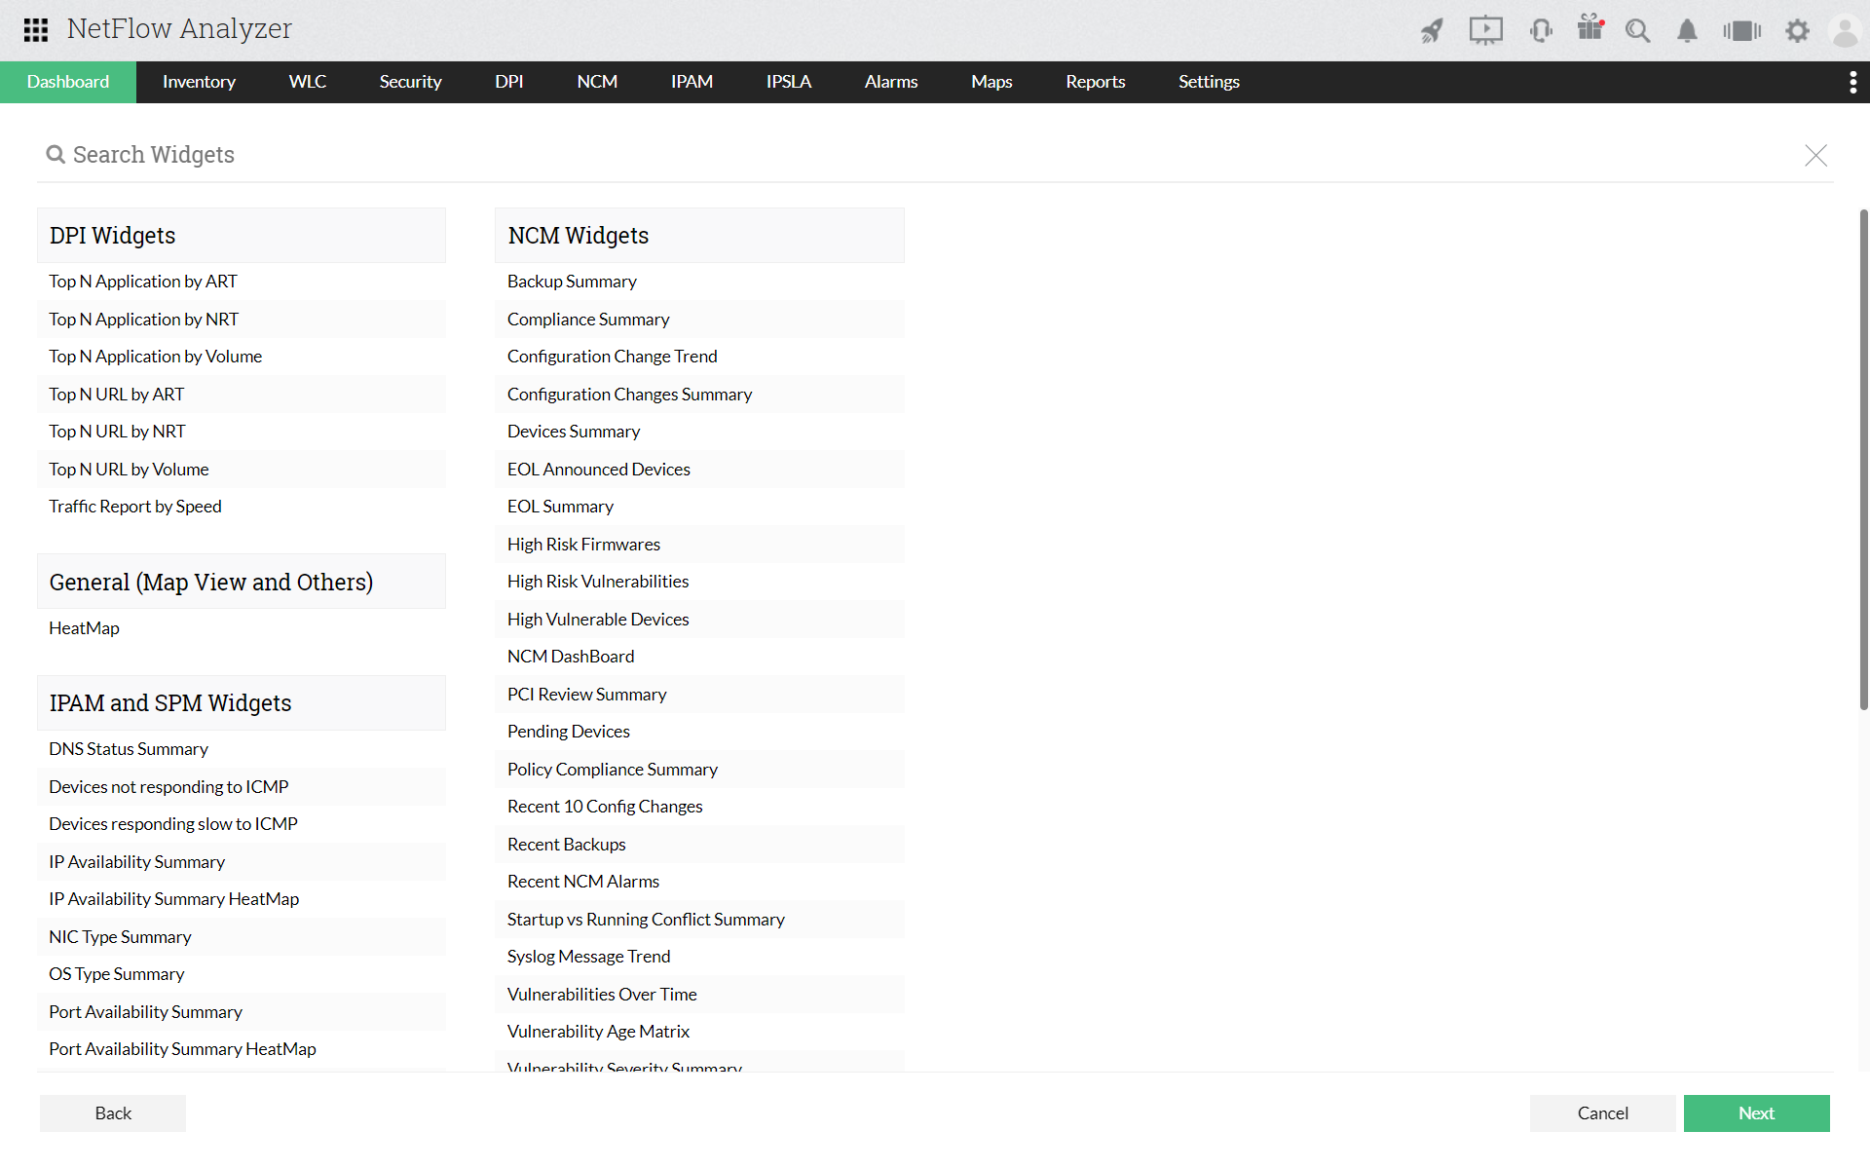Open the Reports tab

pos(1095,83)
